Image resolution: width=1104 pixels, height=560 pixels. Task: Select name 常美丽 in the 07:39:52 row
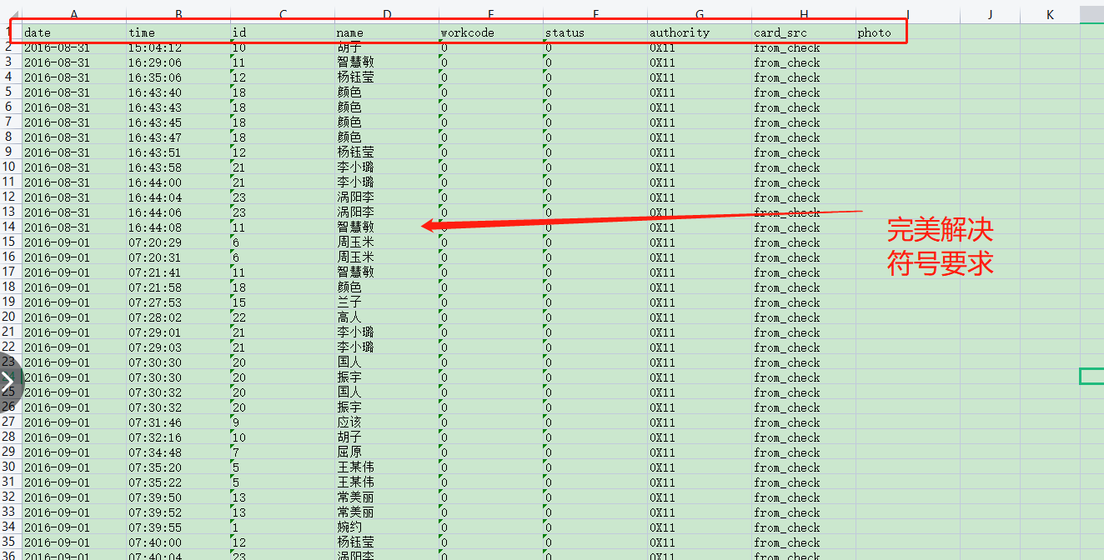pos(387,512)
